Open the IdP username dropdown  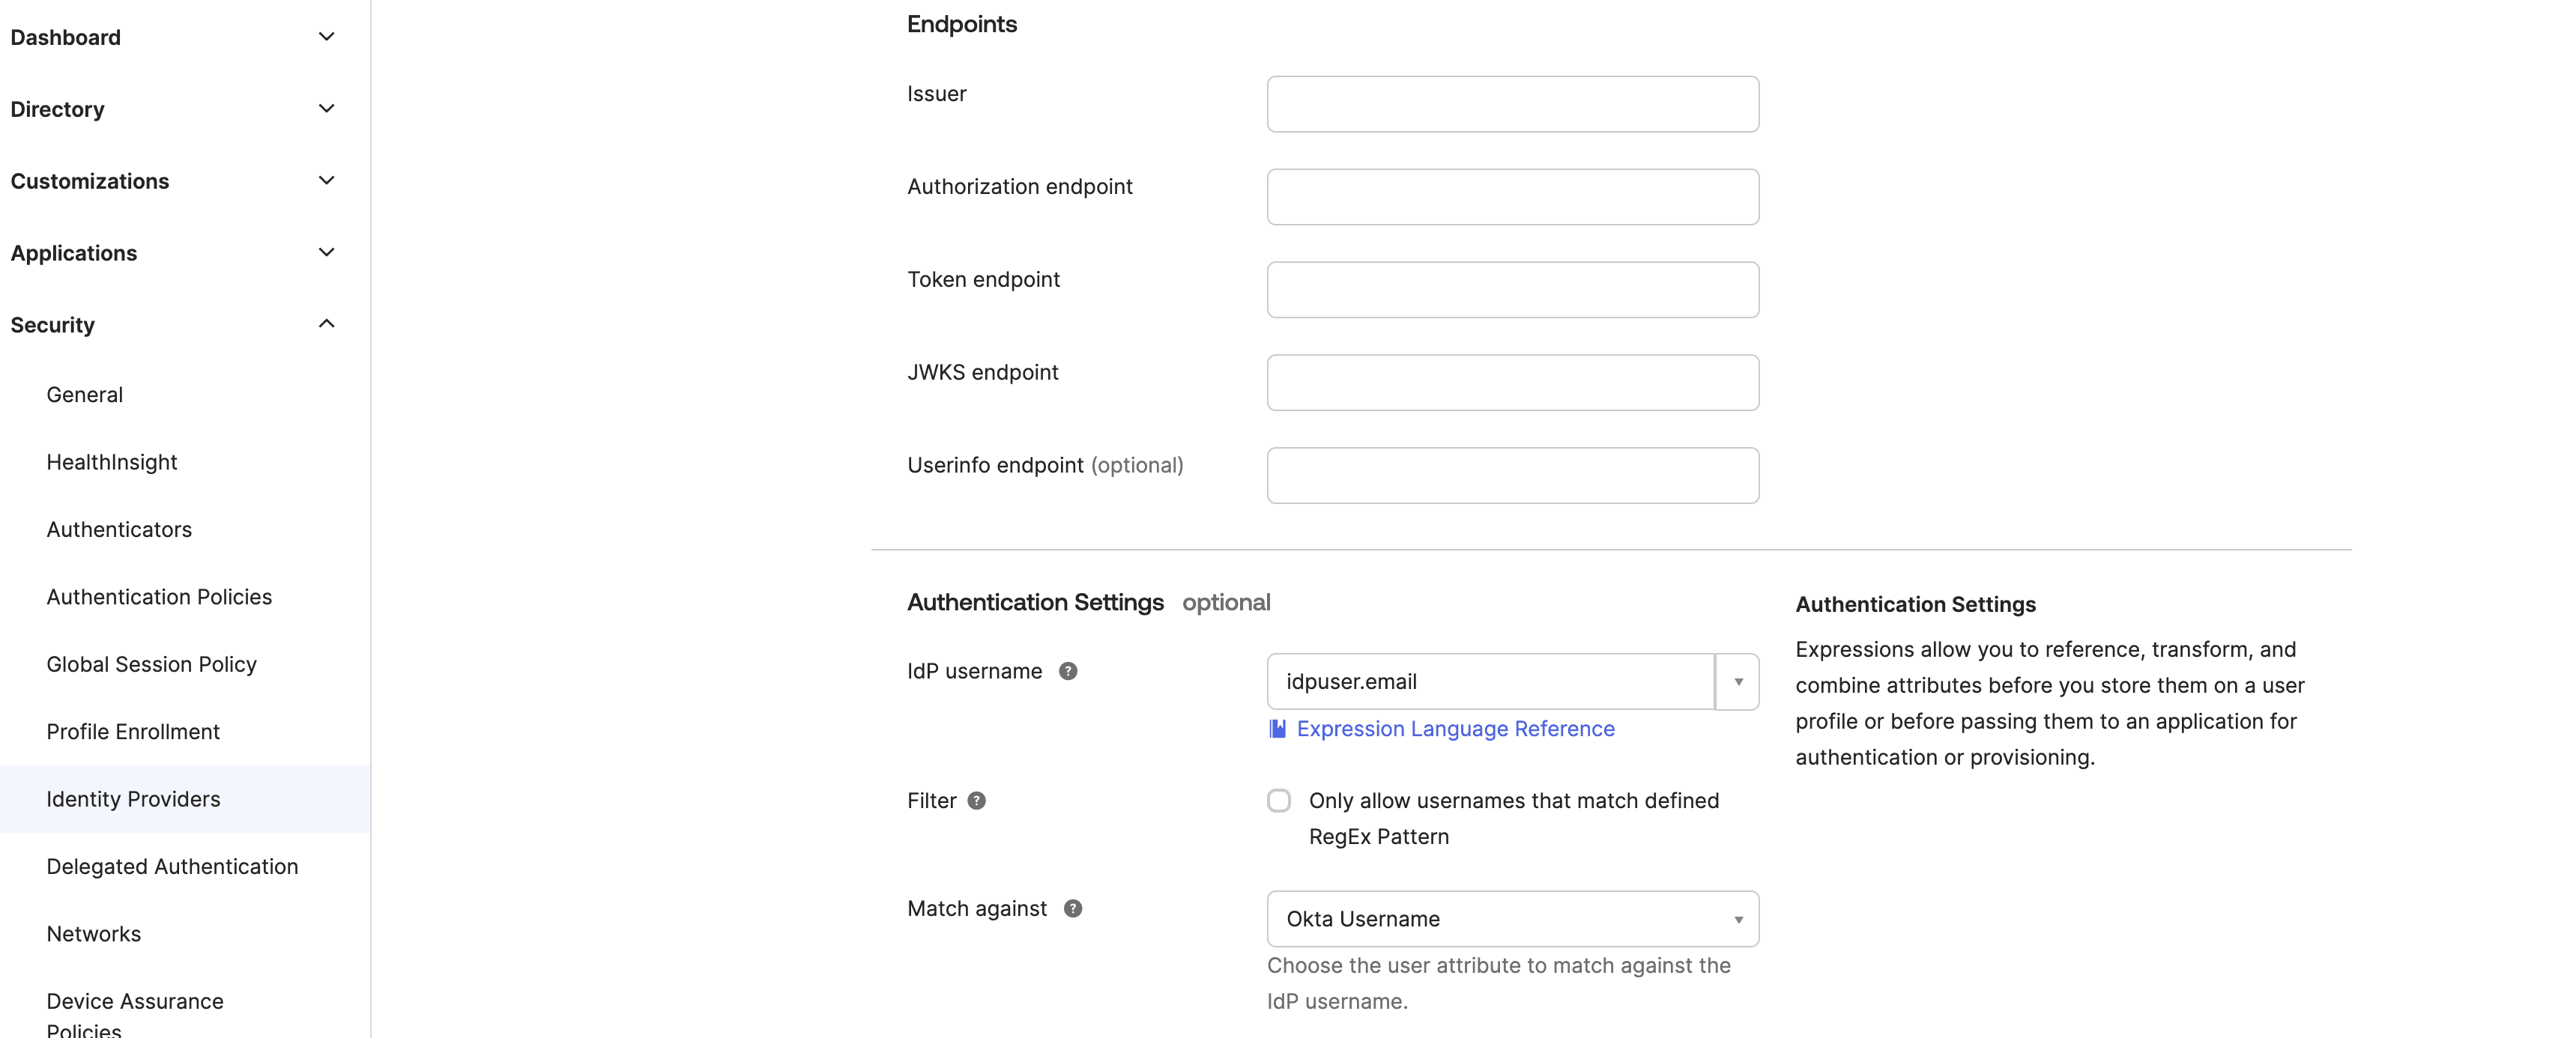pos(1738,681)
